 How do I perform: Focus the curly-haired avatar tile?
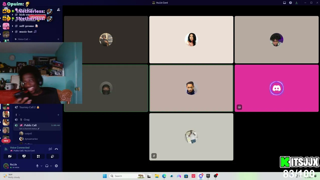[x=276, y=40]
